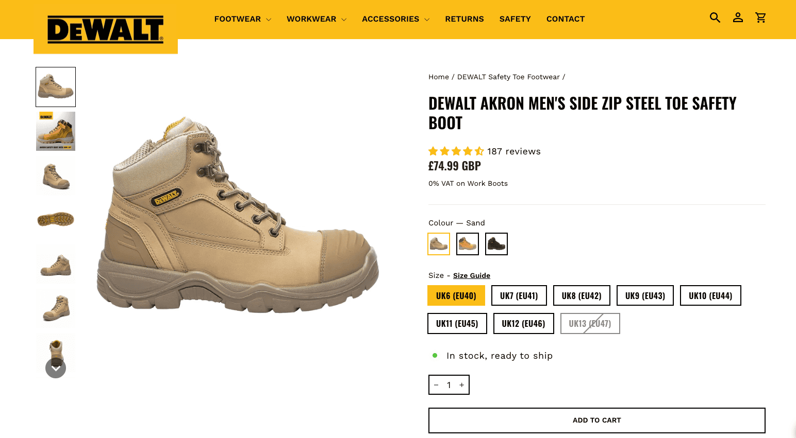This screenshot has width=796, height=438.
Task: Show more thumbnails with down chevron button
Action: click(56, 368)
